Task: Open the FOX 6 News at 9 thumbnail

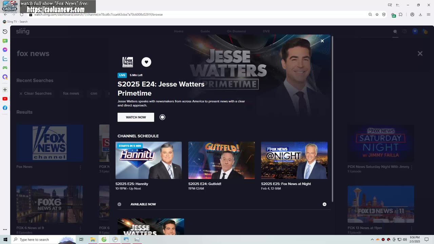Action: pyautogui.click(x=50, y=204)
